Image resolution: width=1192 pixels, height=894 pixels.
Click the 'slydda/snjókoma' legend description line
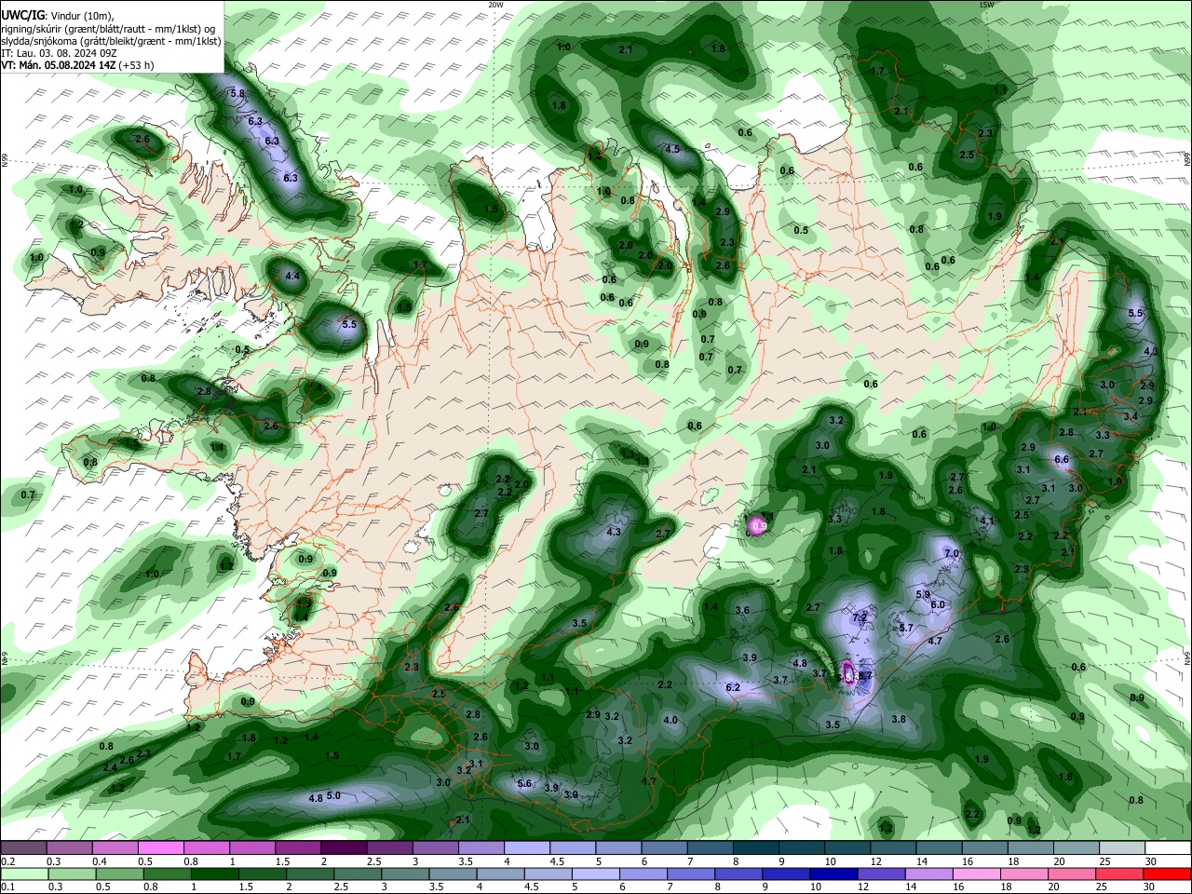[112, 41]
